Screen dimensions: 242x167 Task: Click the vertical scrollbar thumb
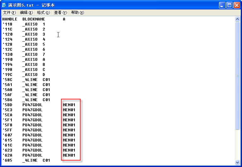[238, 76]
